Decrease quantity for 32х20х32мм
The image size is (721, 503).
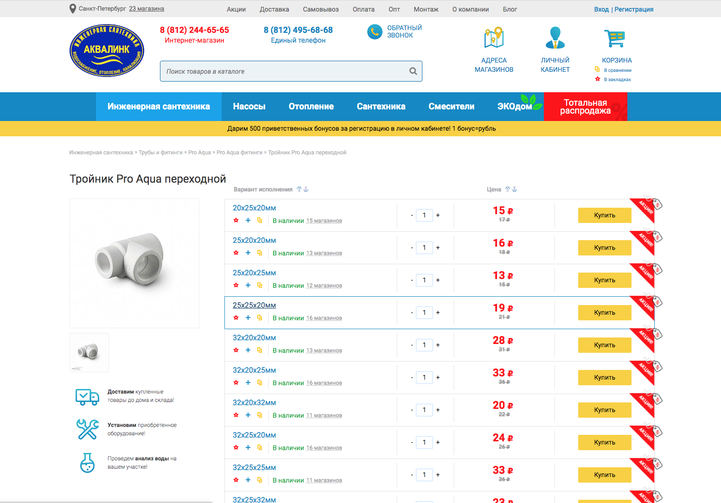(412, 410)
